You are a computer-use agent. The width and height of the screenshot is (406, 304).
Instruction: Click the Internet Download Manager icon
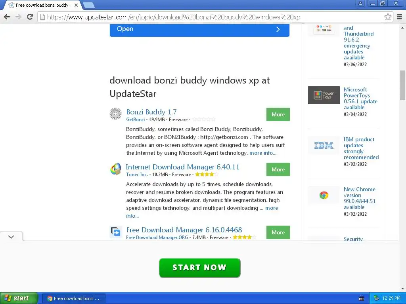tap(115, 169)
